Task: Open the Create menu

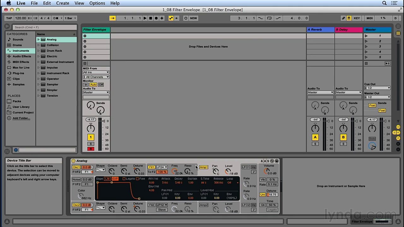Action: [63, 3]
